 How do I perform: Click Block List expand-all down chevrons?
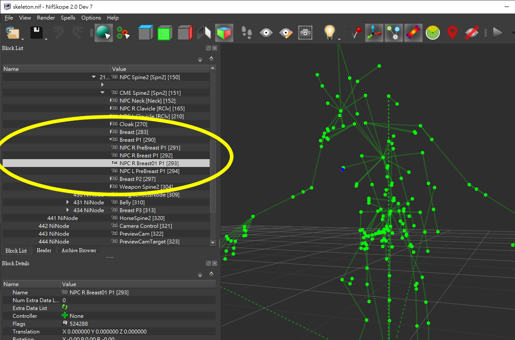pos(200,60)
